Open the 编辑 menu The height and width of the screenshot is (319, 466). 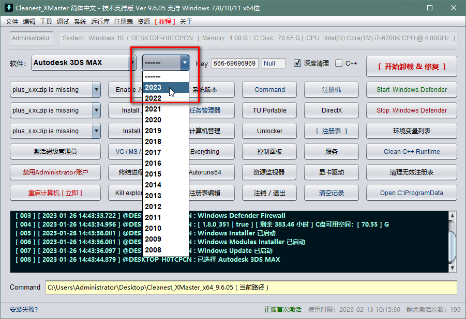[x=29, y=21]
